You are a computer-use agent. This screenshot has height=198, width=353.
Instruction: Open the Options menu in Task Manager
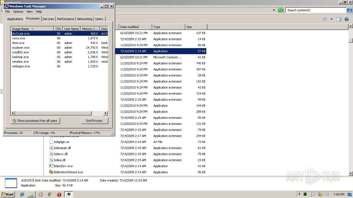coord(18,12)
